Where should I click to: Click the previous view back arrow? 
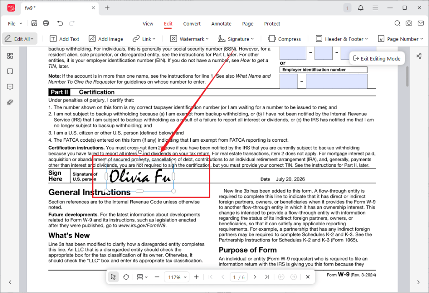pos(281,277)
